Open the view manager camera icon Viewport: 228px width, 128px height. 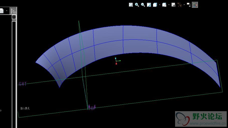[174, 5]
